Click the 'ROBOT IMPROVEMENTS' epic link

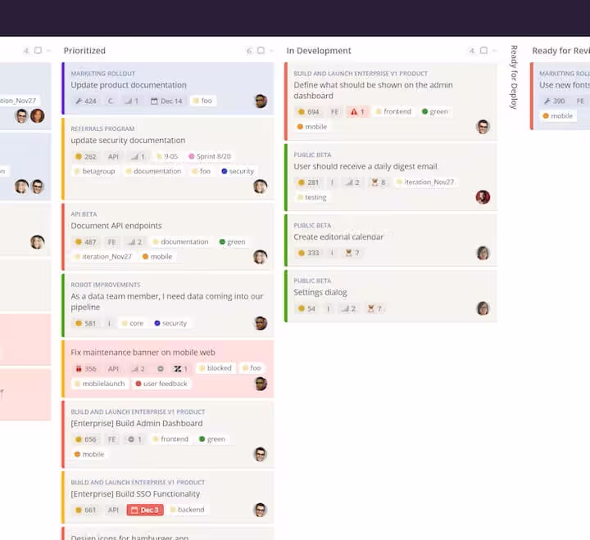(x=106, y=285)
